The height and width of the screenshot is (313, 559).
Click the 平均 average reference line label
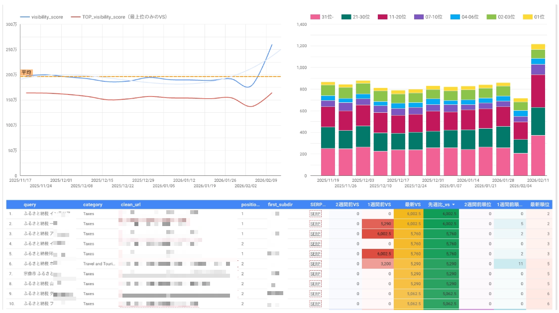[x=26, y=73]
